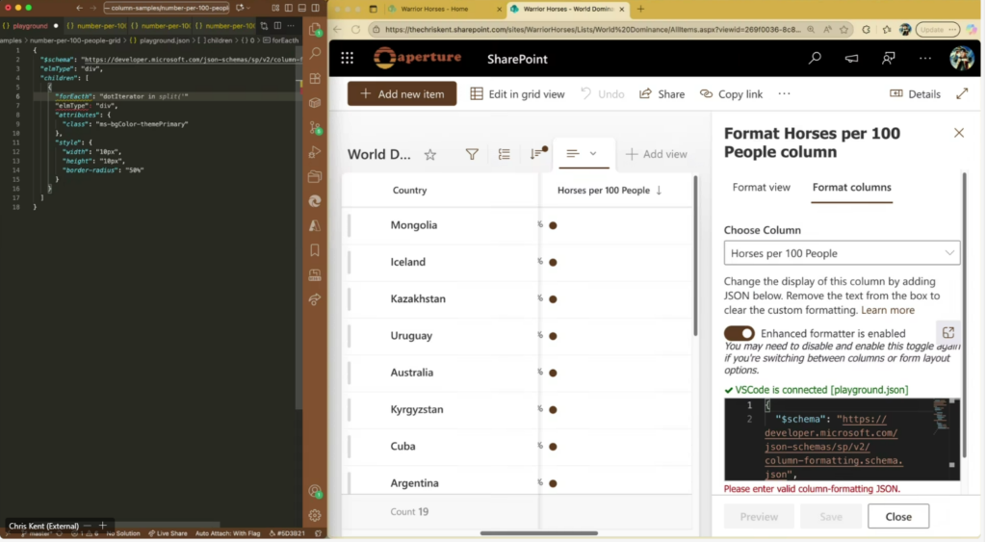Switch to the Format view tab
Screen dimensions: 986x542
click(x=761, y=188)
